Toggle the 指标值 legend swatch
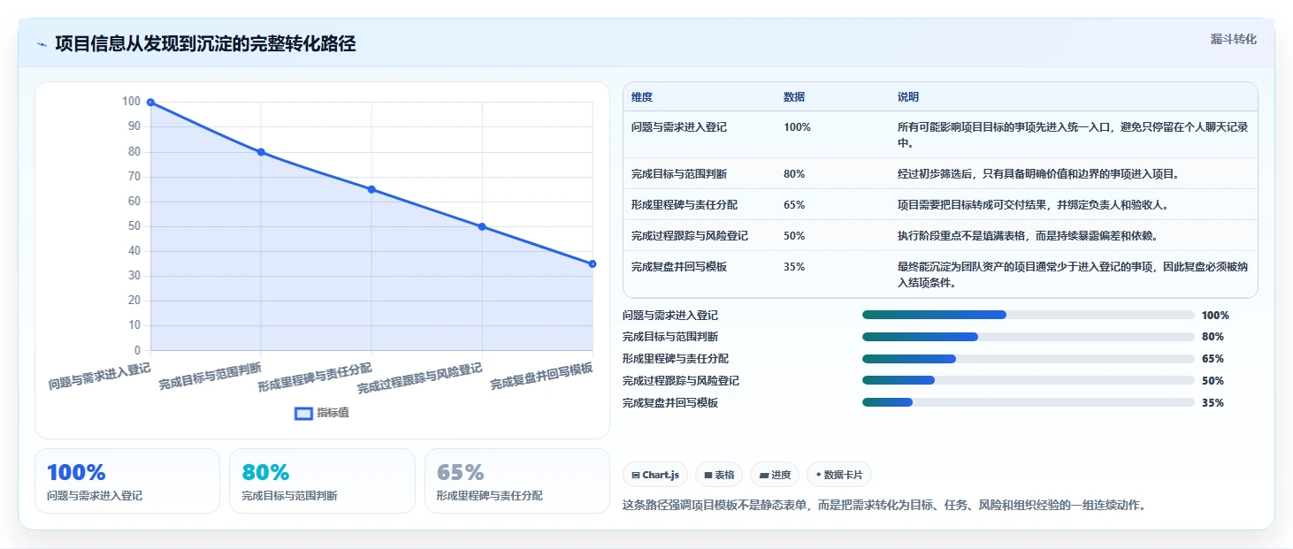Image resolution: width=1293 pixels, height=549 pixels. pyautogui.click(x=303, y=413)
